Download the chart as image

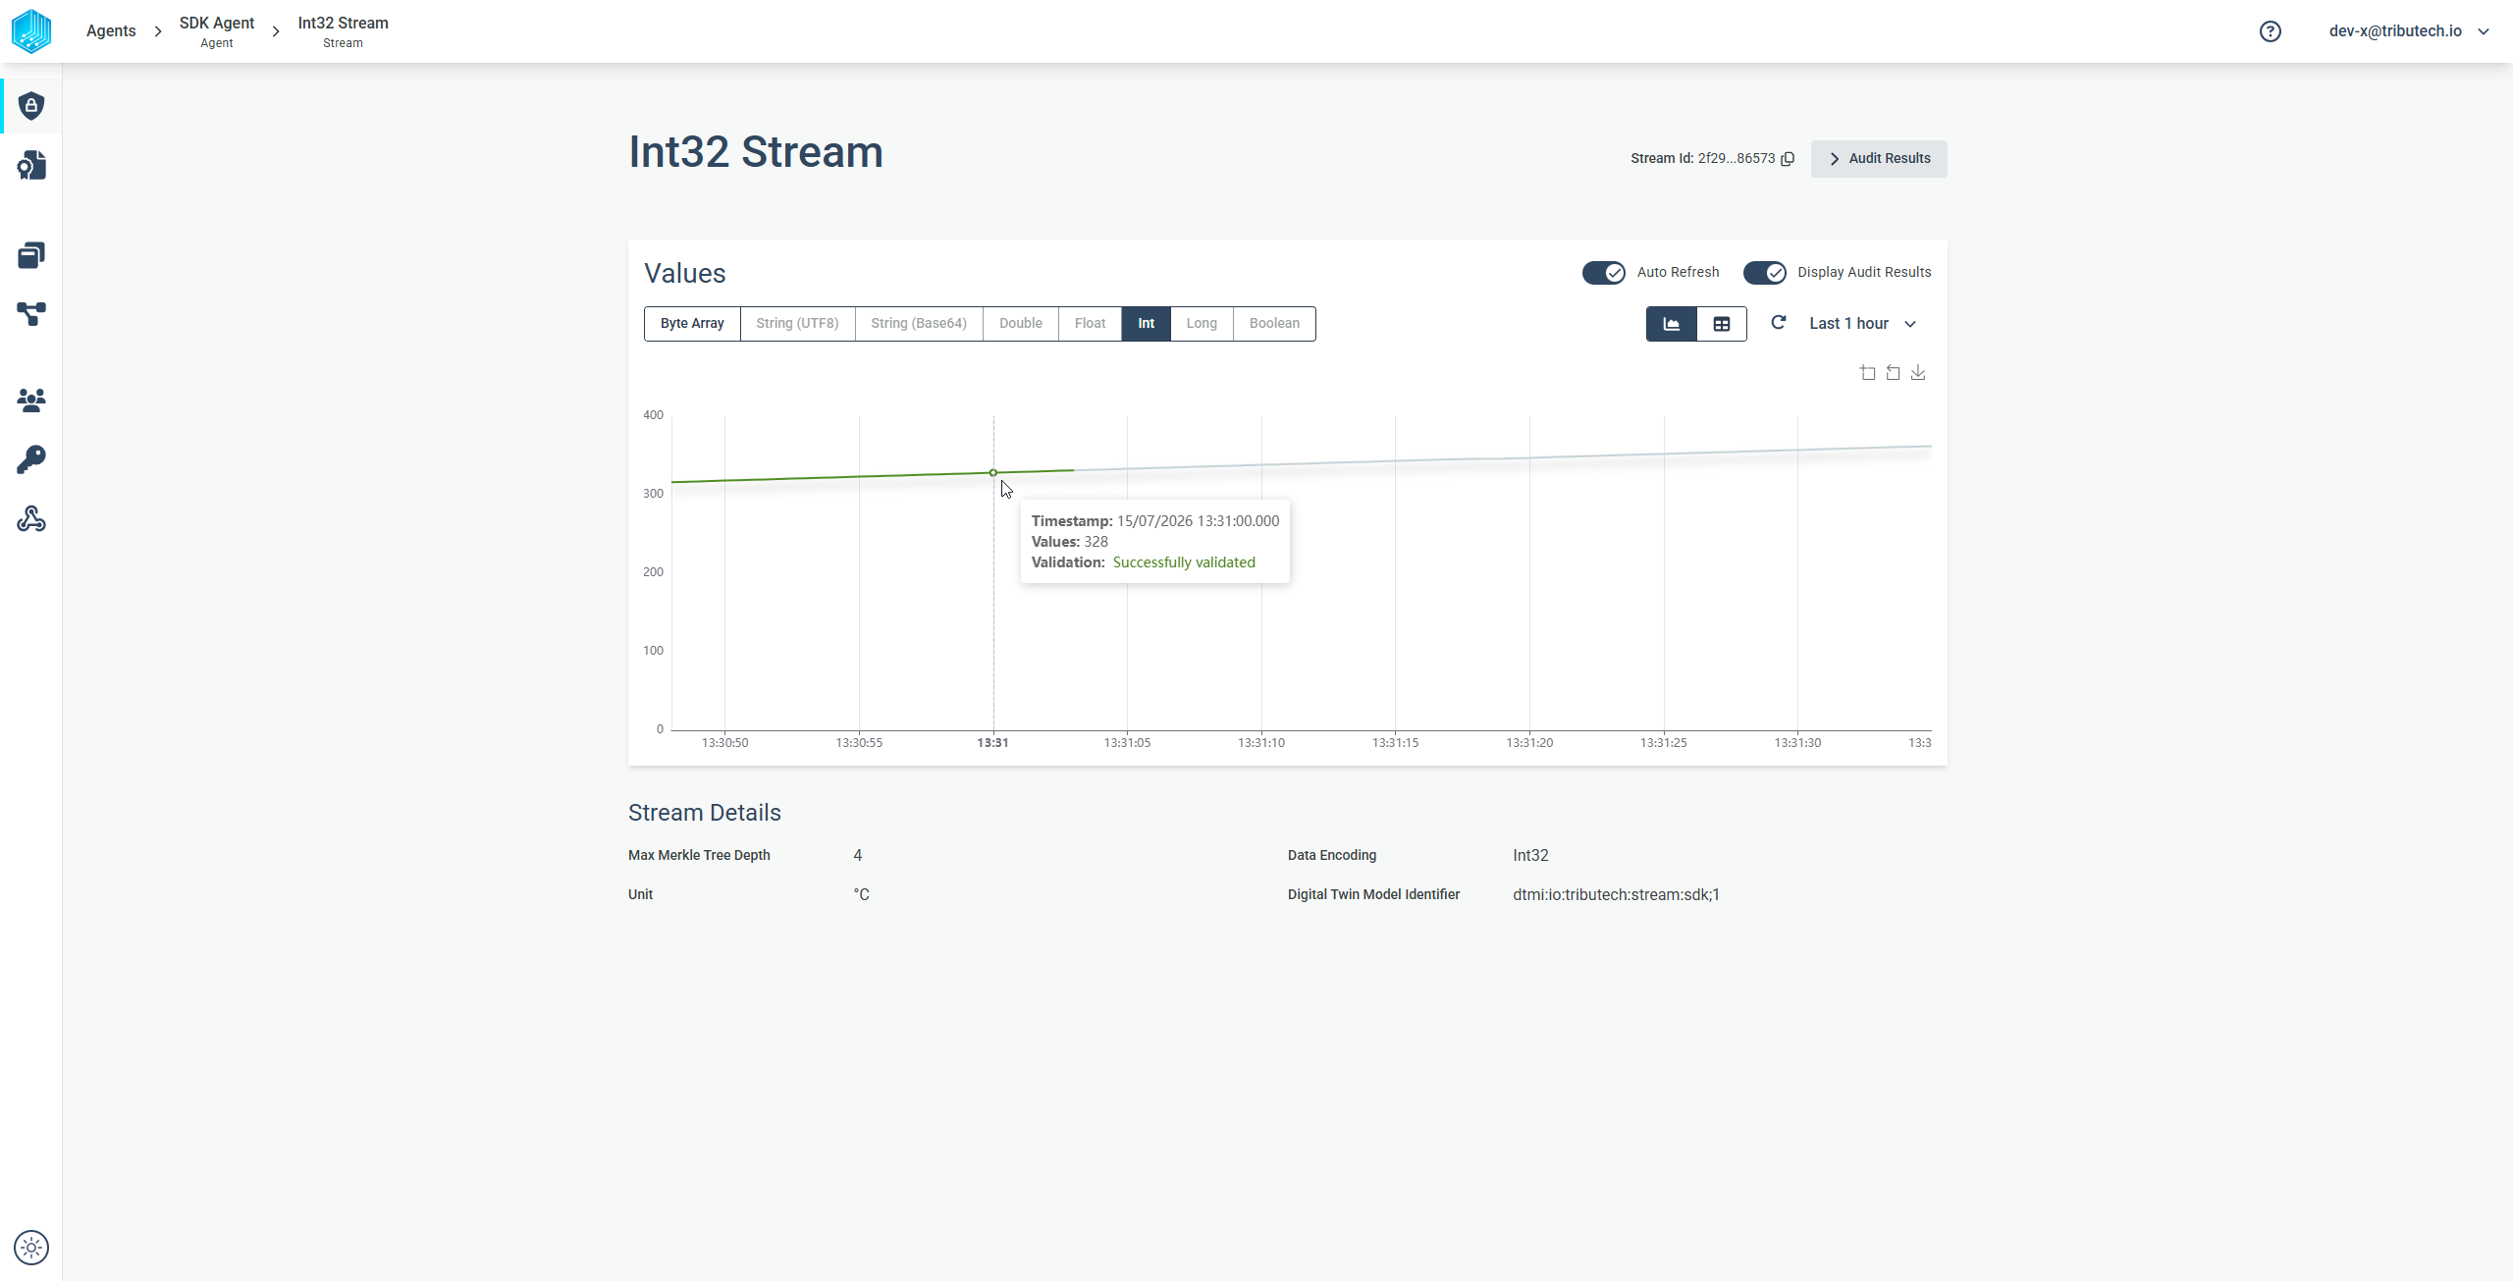[1918, 373]
